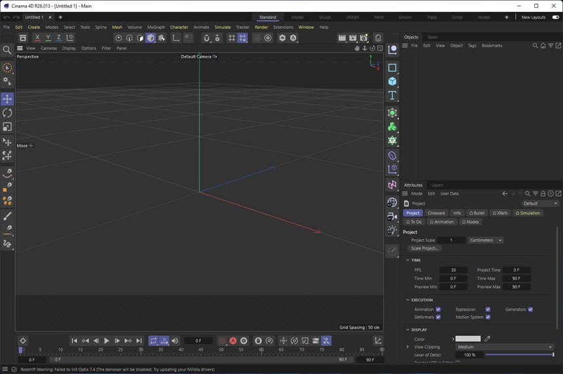This screenshot has width=563, height=374.
Task: Add a new layout with plus button
Action: click(x=507, y=17)
